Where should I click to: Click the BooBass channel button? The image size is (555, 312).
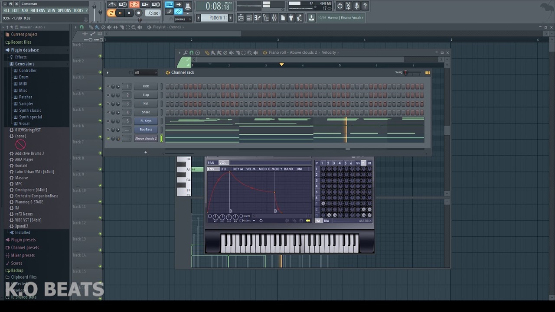146,130
